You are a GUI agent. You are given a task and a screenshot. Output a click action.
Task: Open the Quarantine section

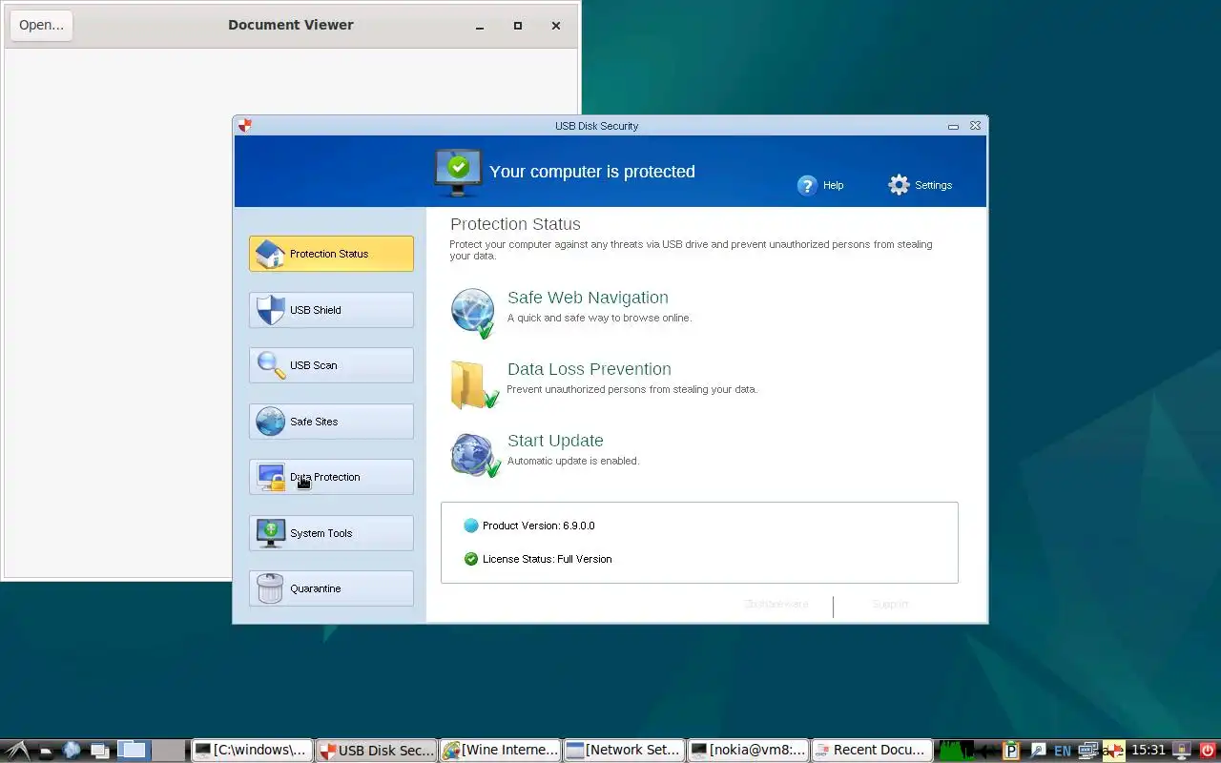(x=331, y=588)
